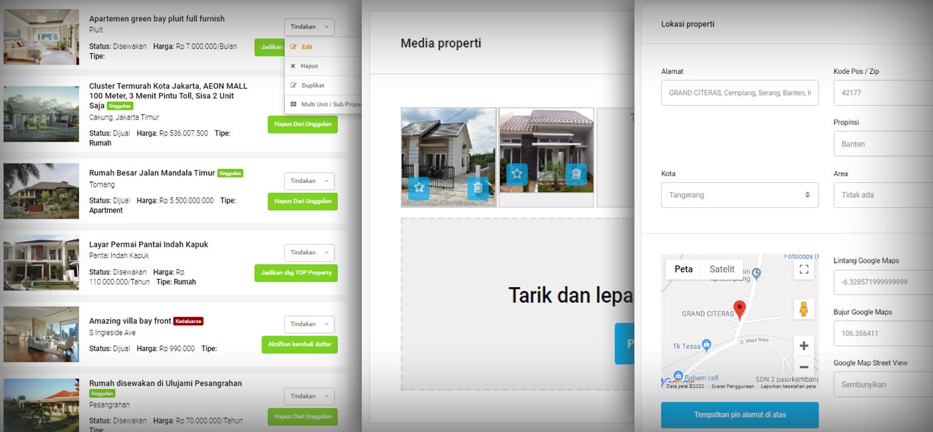933x432 pixels.
Task: Open the Tindakan dropdown for Rumah Besar listing
Action: coord(309,180)
